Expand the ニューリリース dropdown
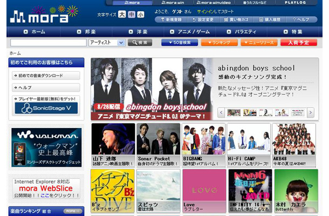Screen dimensions: 329x216 259,43
